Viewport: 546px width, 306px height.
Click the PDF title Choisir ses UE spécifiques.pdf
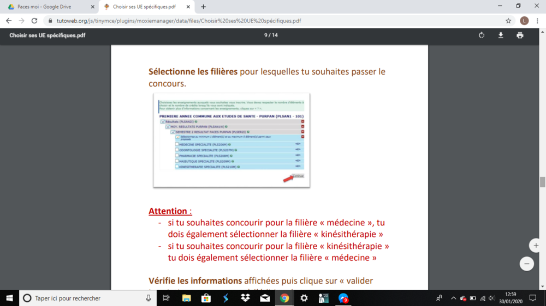[x=48, y=35]
